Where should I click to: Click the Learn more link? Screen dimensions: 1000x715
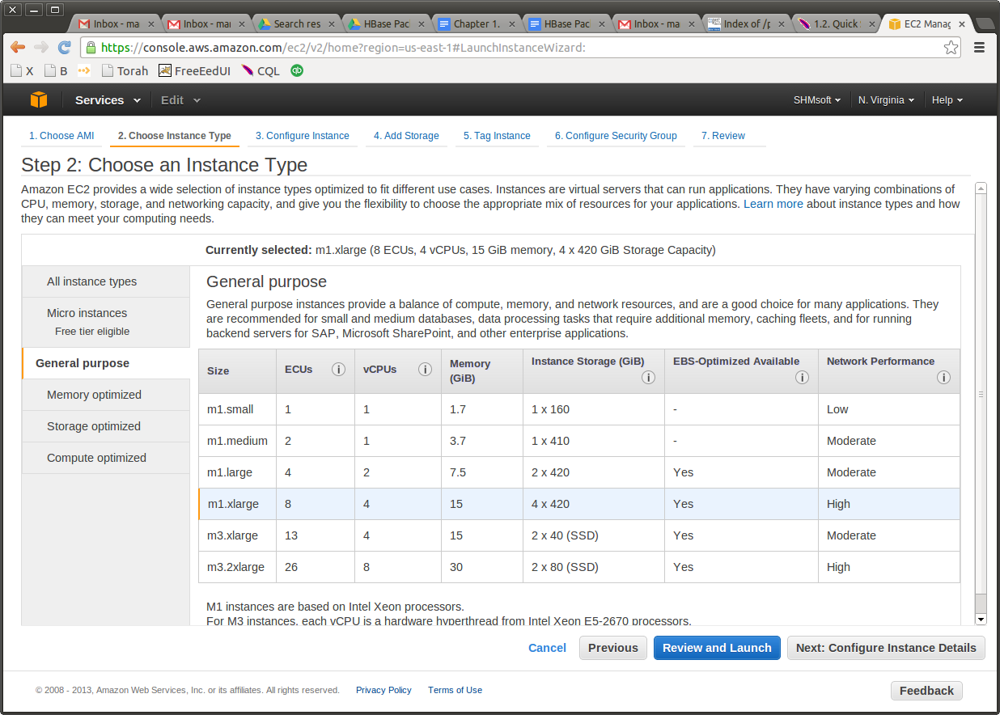773,204
